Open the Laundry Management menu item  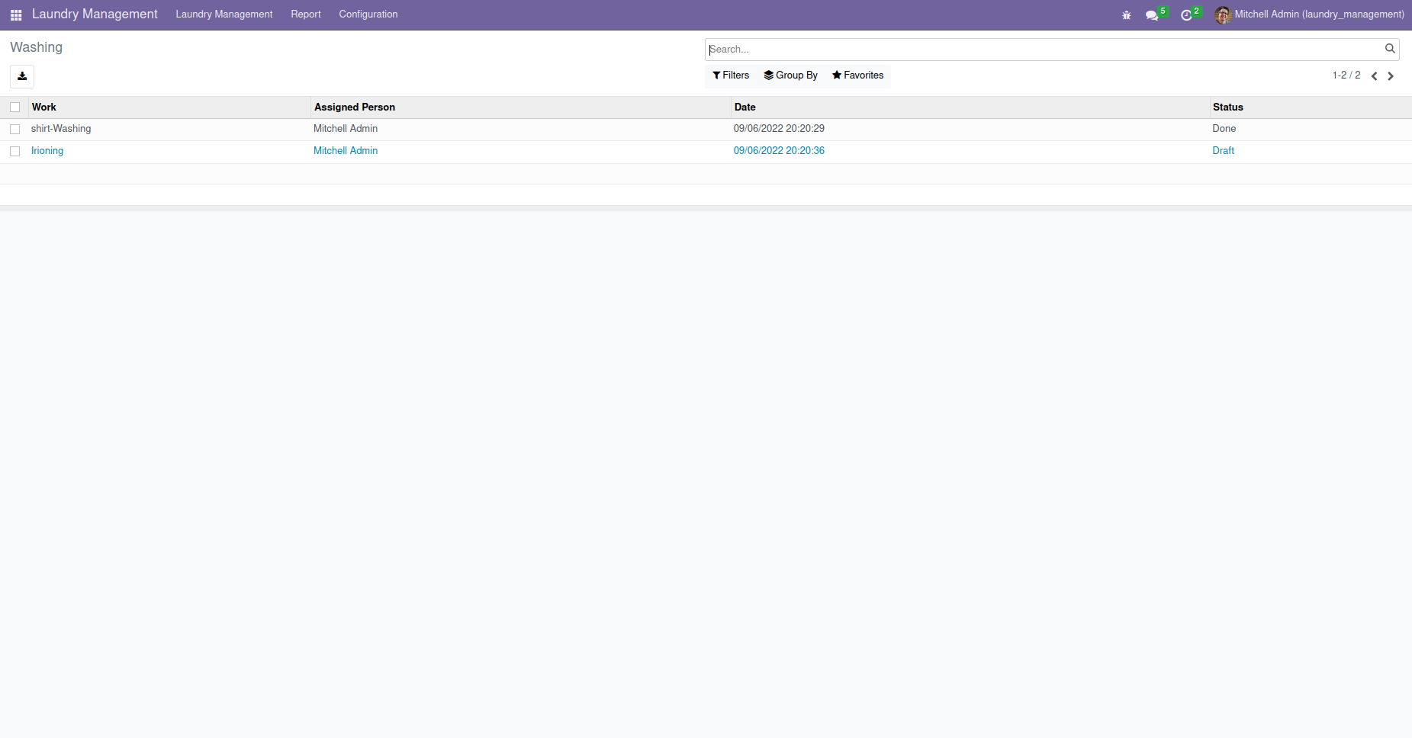click(224, 14)
